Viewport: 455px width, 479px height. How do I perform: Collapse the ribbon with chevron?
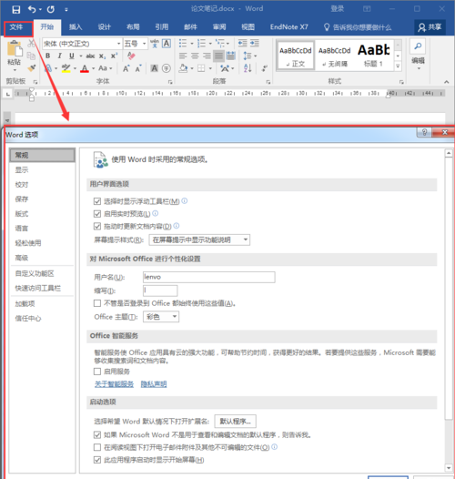click(x=447, y=82)
